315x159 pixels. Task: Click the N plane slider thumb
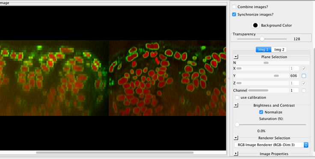tap(266, 63)
